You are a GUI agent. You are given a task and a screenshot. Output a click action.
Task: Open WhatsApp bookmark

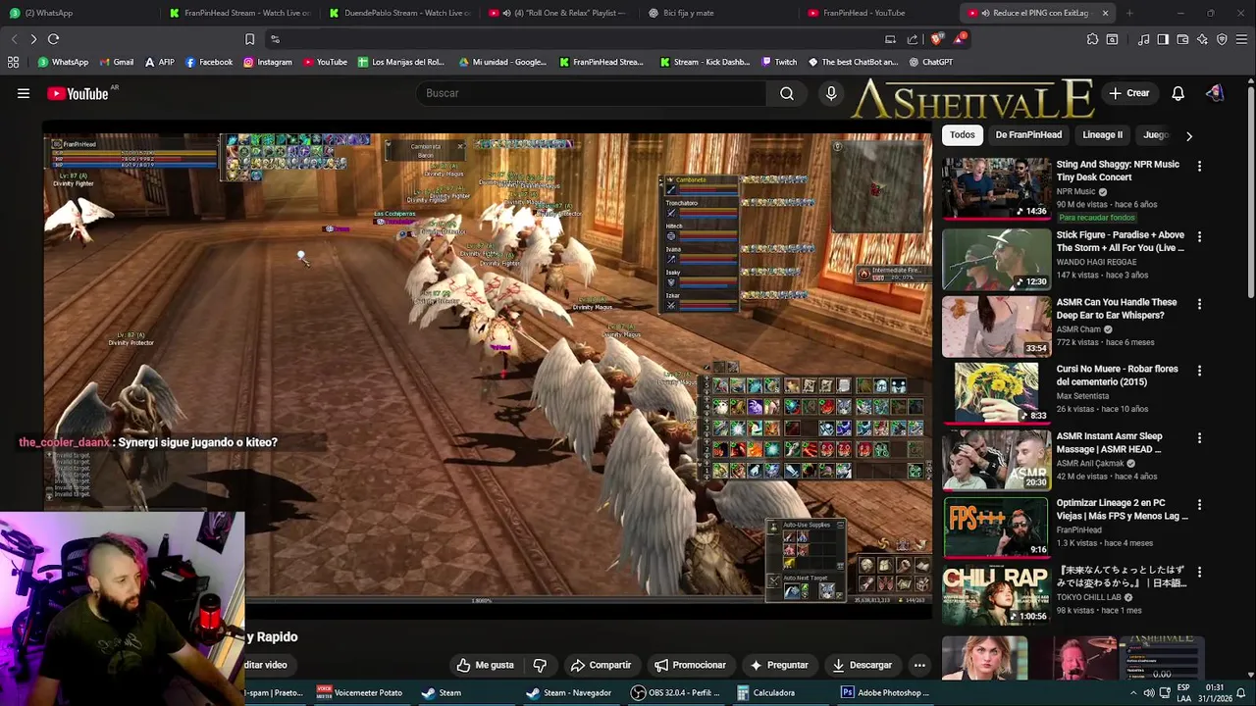[63, 62]
